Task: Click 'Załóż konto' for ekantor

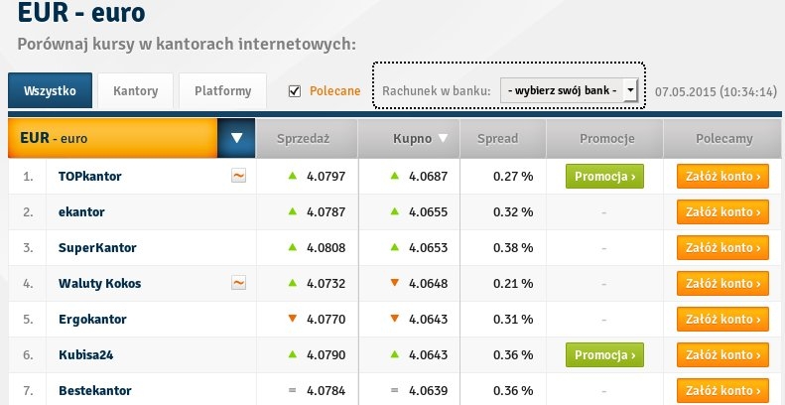Action: [x=723, y=212]
